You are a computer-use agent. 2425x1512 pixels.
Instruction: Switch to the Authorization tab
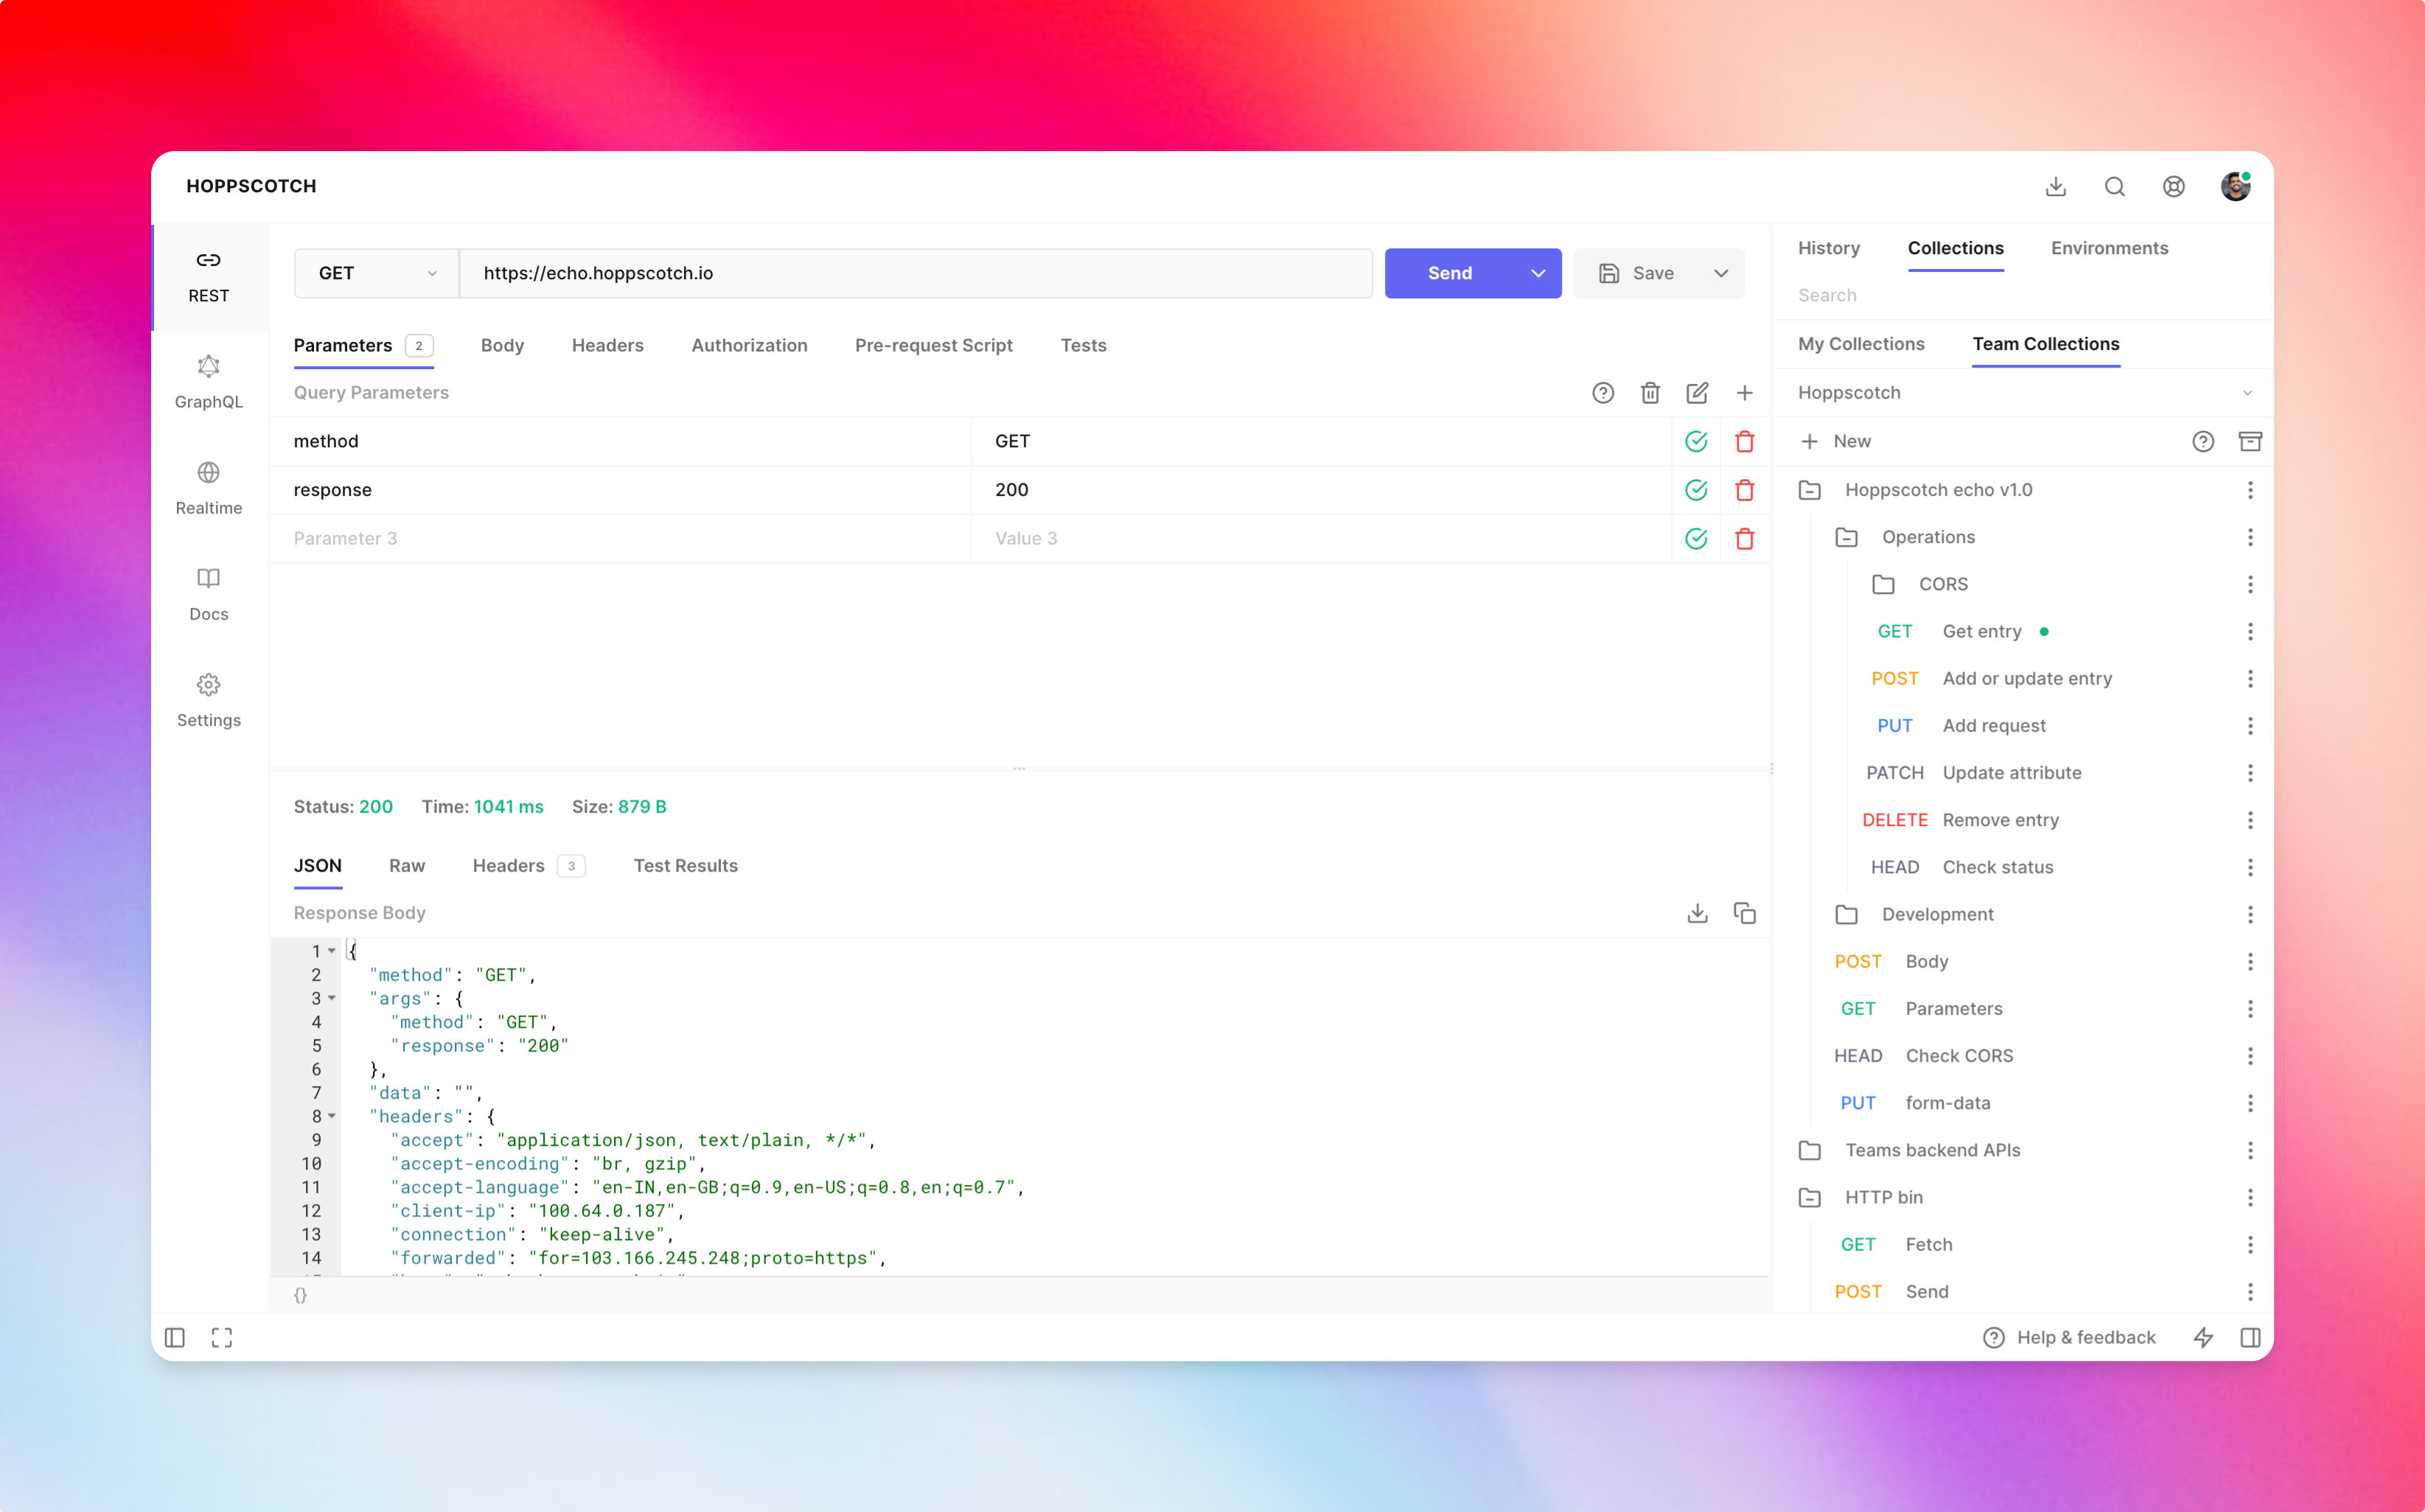coord(749,345)
